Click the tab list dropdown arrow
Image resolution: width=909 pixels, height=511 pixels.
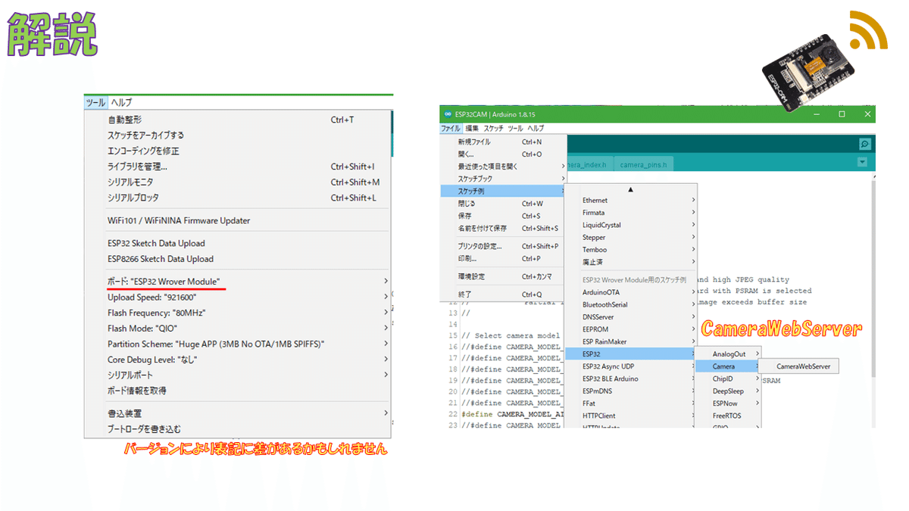(862, 162)
